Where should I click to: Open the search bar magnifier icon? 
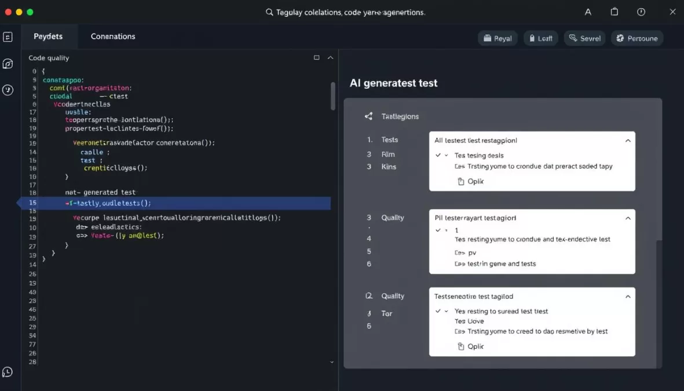click(268, 12)
